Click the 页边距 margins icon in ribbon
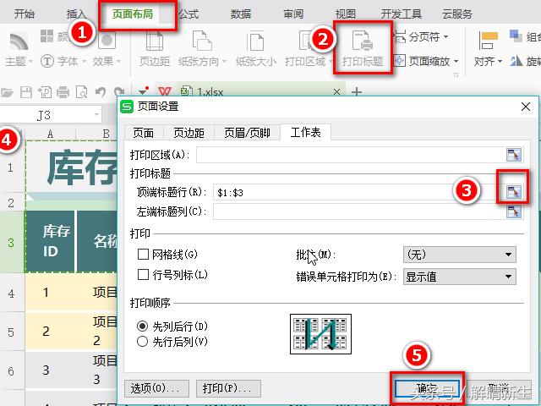Viewport: 541px width, 406px height. 154,48
